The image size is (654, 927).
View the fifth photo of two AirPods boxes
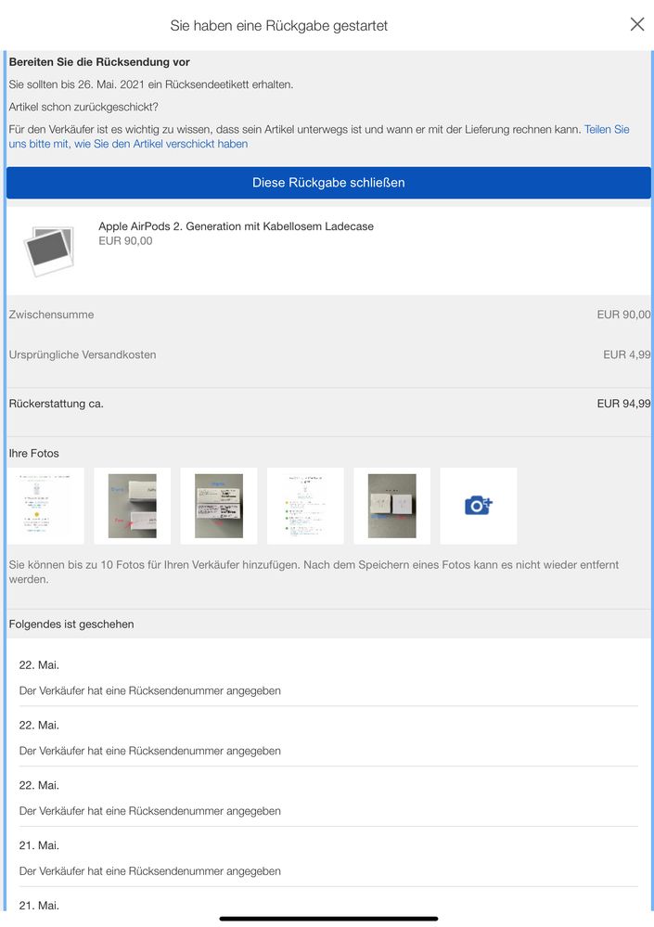coord(391,506)
